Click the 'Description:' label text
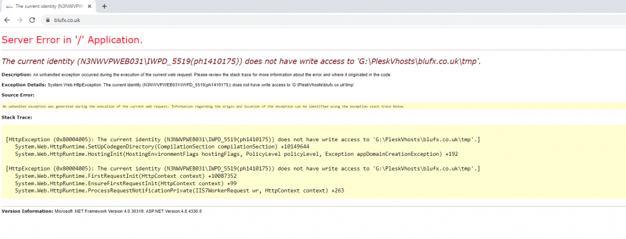626x239 pixels. [17, 75]
